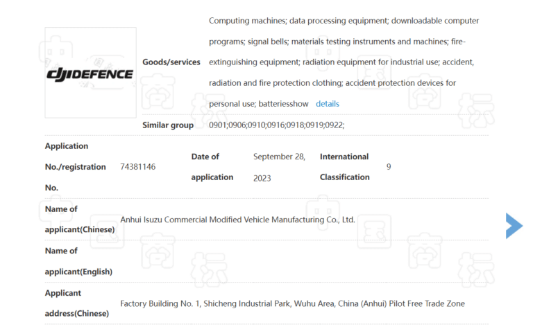
Task: Click the DJI DEFENCE trademark logo image
Action: [90, 73]
